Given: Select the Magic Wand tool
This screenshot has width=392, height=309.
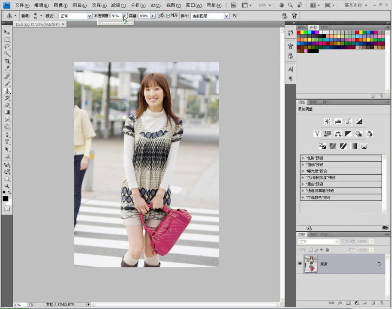Looking at the screenshot, I should [7, 54].
